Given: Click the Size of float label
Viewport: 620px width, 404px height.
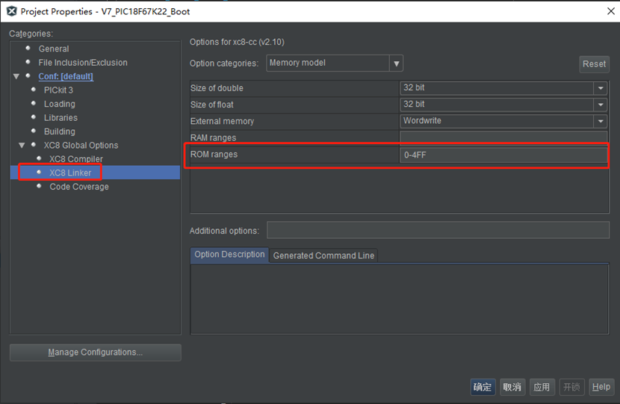Looking at the screenshot, I should click(x=212, y=105).
